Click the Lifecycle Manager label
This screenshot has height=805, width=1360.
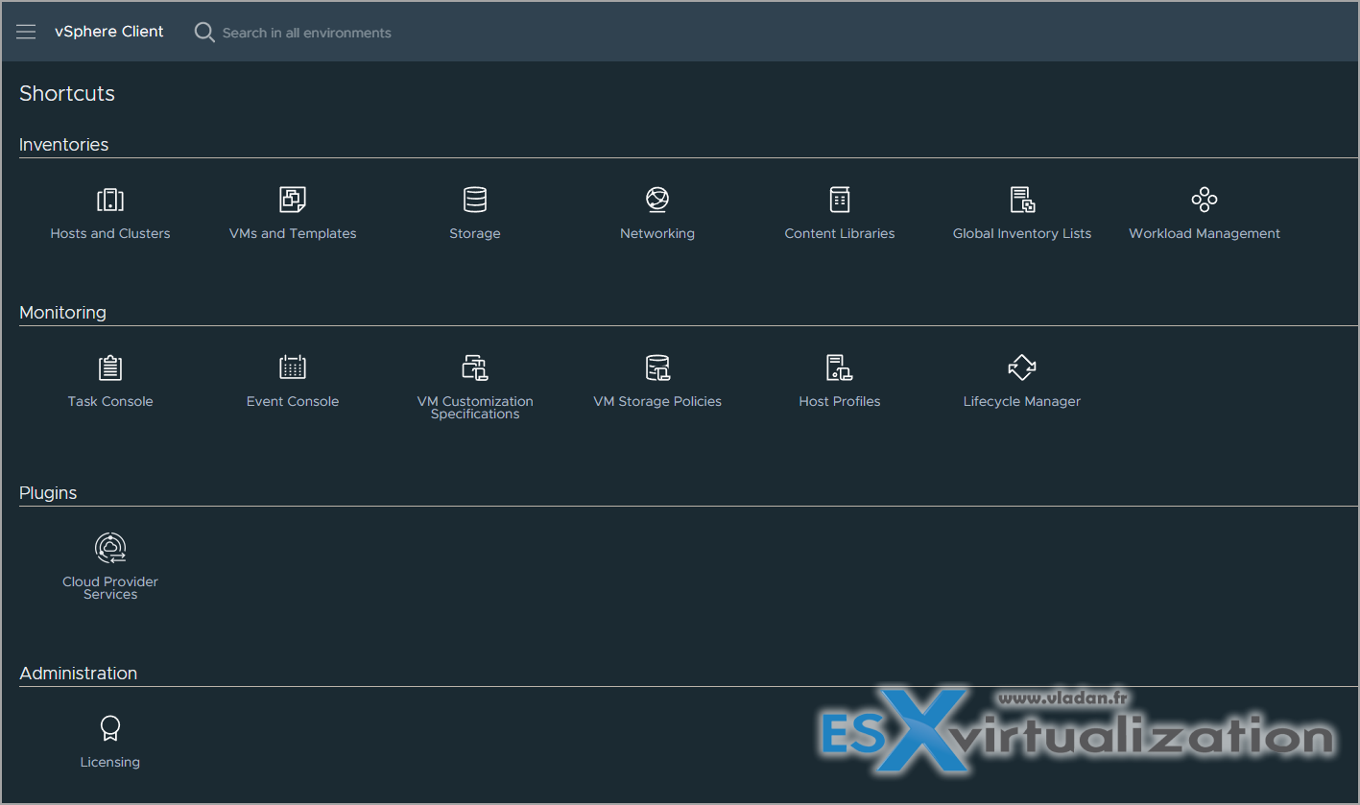(1022, 401)
